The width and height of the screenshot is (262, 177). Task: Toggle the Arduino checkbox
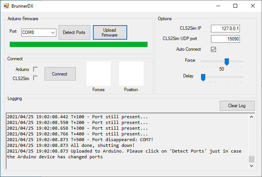[35, 69]
